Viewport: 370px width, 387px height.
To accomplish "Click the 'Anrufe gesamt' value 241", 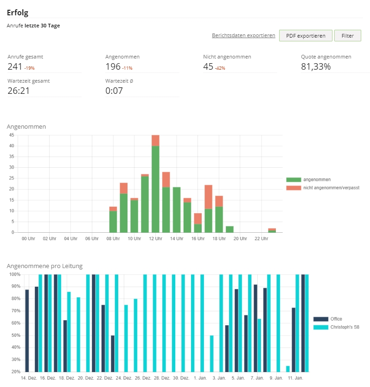I will (15, 67).
